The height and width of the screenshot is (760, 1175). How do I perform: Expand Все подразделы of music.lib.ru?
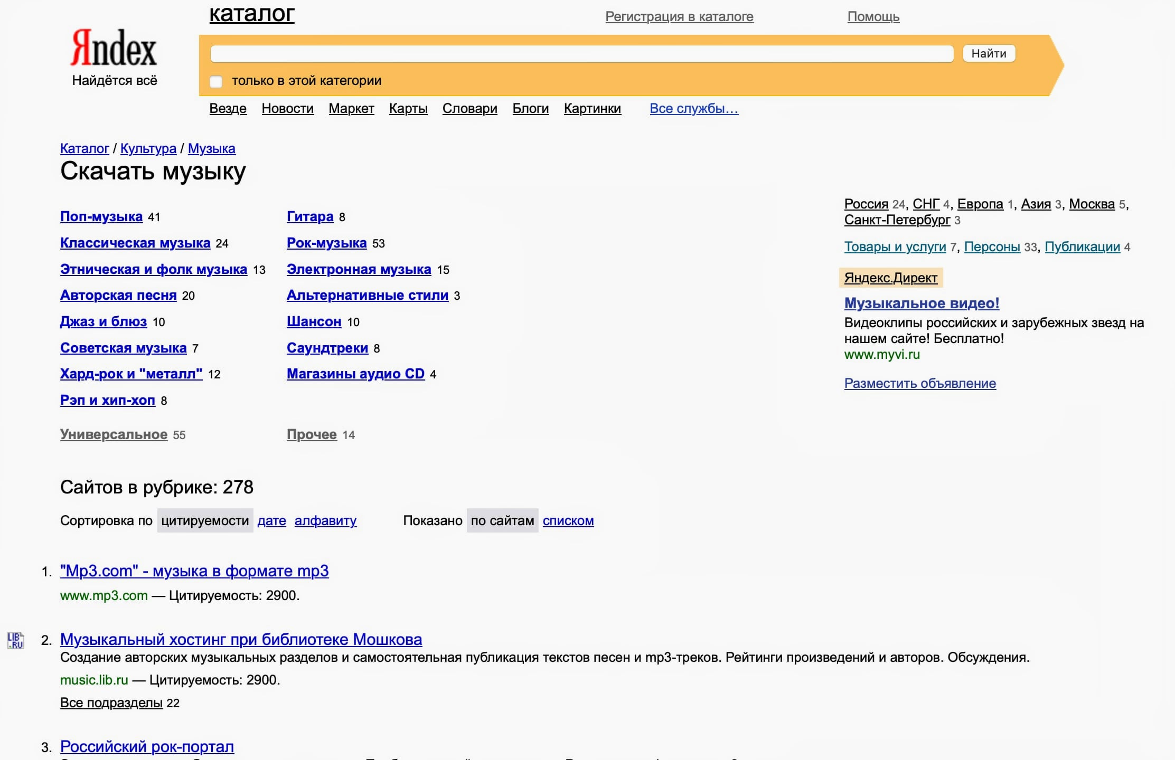[x=111, y=704]
